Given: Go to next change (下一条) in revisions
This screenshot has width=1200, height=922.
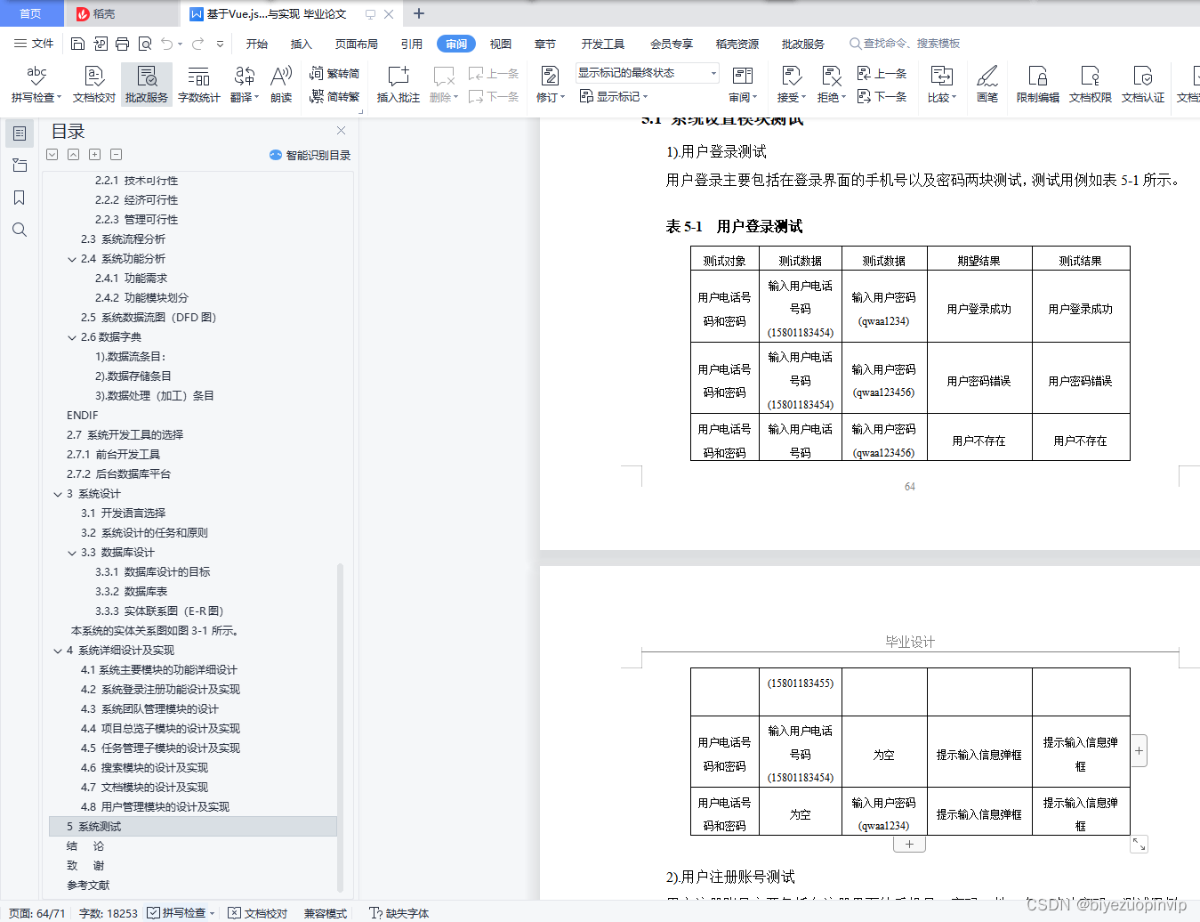Looking at the screenshot, I should tap(882, 96).
